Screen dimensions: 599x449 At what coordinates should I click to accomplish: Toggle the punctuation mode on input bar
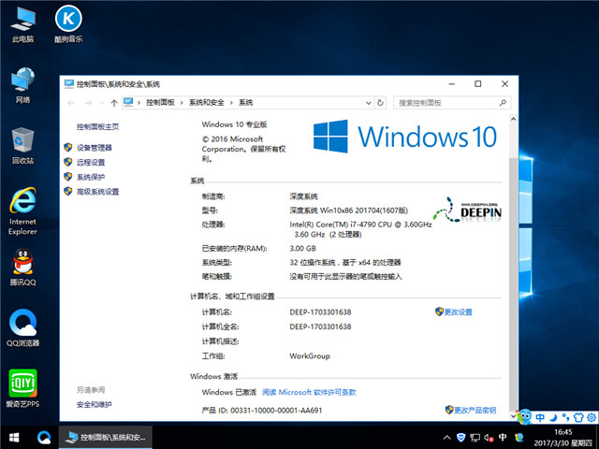[565, 417]
